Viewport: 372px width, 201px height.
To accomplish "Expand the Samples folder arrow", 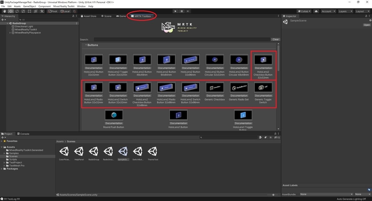I will point(5,153).
